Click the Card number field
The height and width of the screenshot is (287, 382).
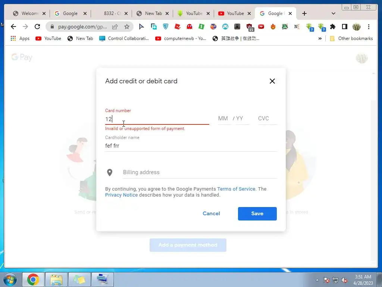pos(157,119)
